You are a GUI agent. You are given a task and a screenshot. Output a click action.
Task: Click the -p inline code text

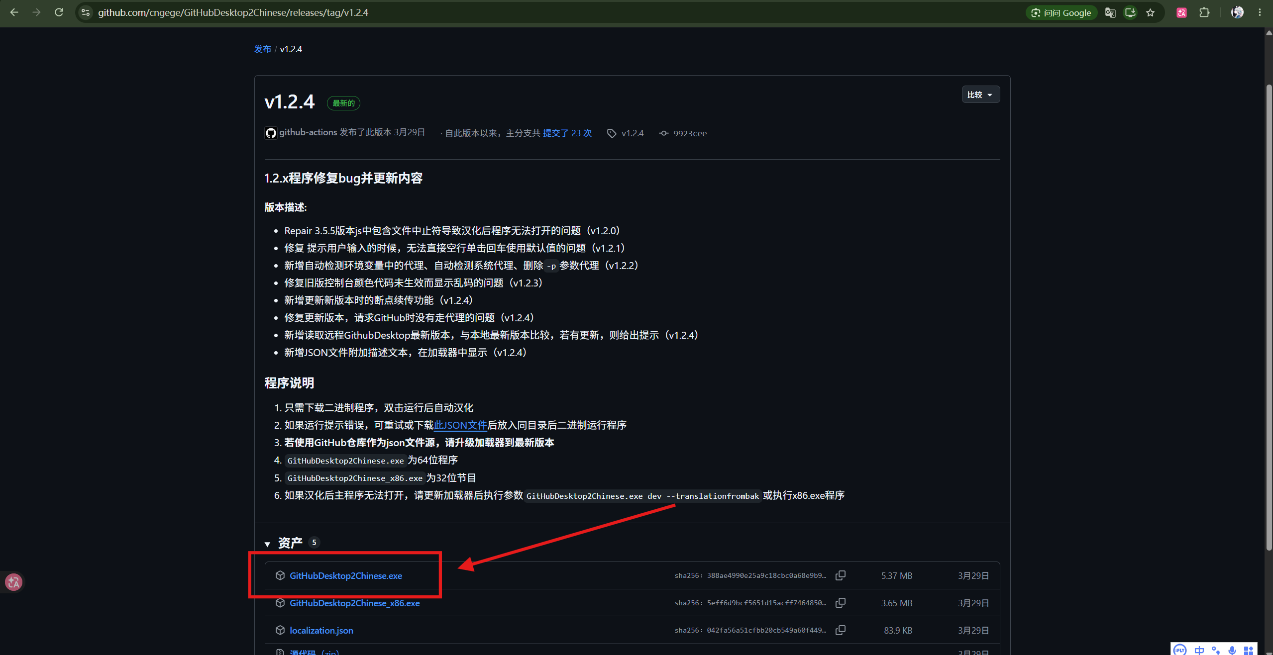551,266
